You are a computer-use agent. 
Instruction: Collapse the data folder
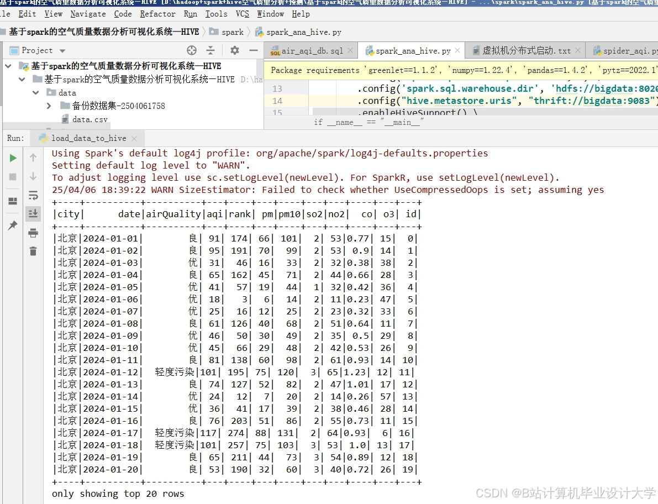[36, 92]
